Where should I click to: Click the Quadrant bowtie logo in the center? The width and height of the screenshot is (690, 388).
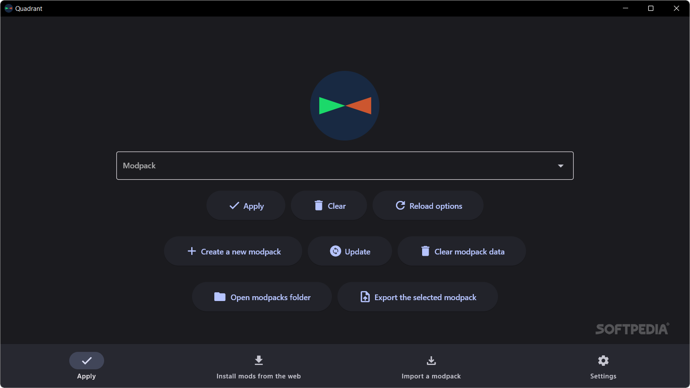(x=345, y=106)
